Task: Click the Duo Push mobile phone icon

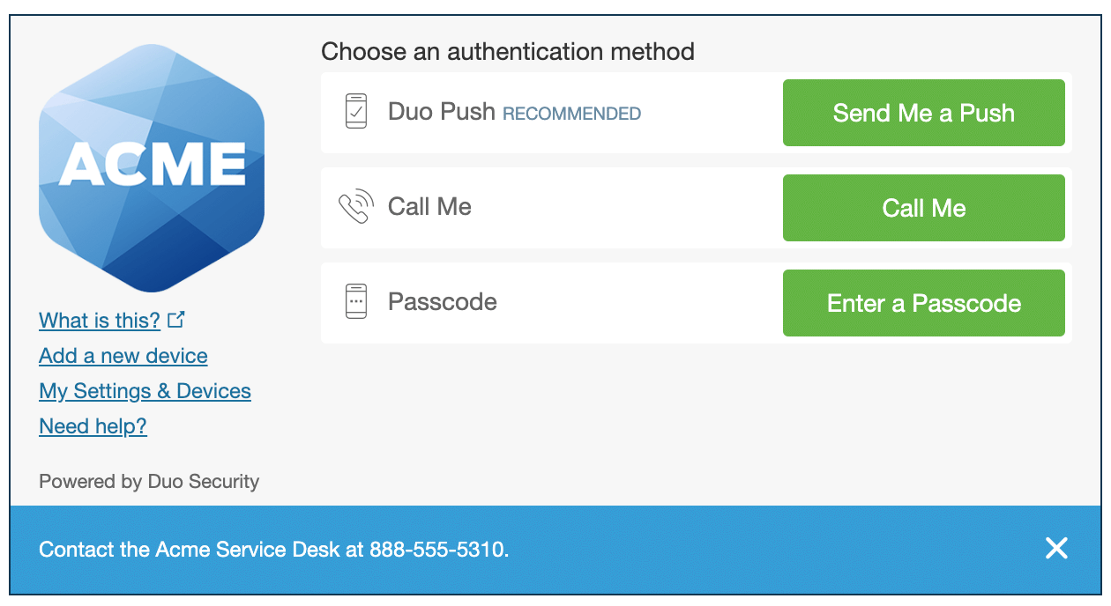Action: pyautogui.click(x=355, y=112)
